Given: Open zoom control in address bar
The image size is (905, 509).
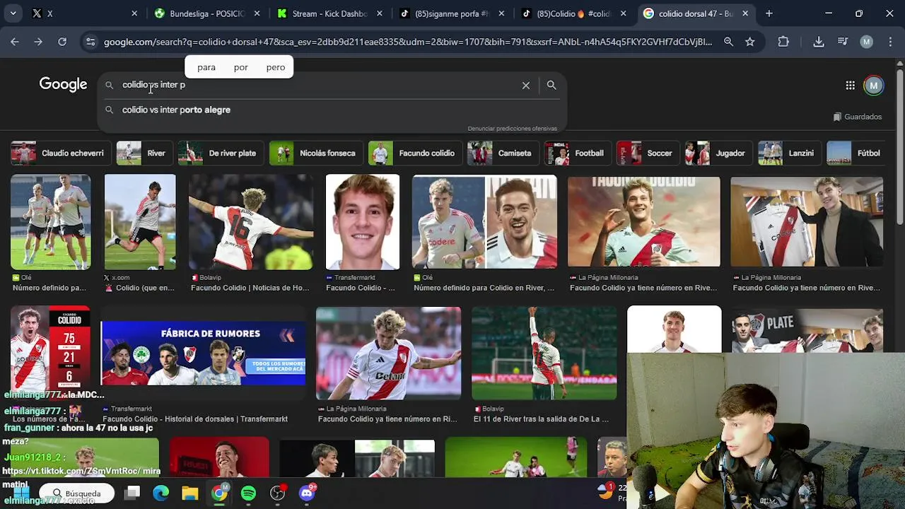Looking at the screenshot, I should (x=728, y=42).
